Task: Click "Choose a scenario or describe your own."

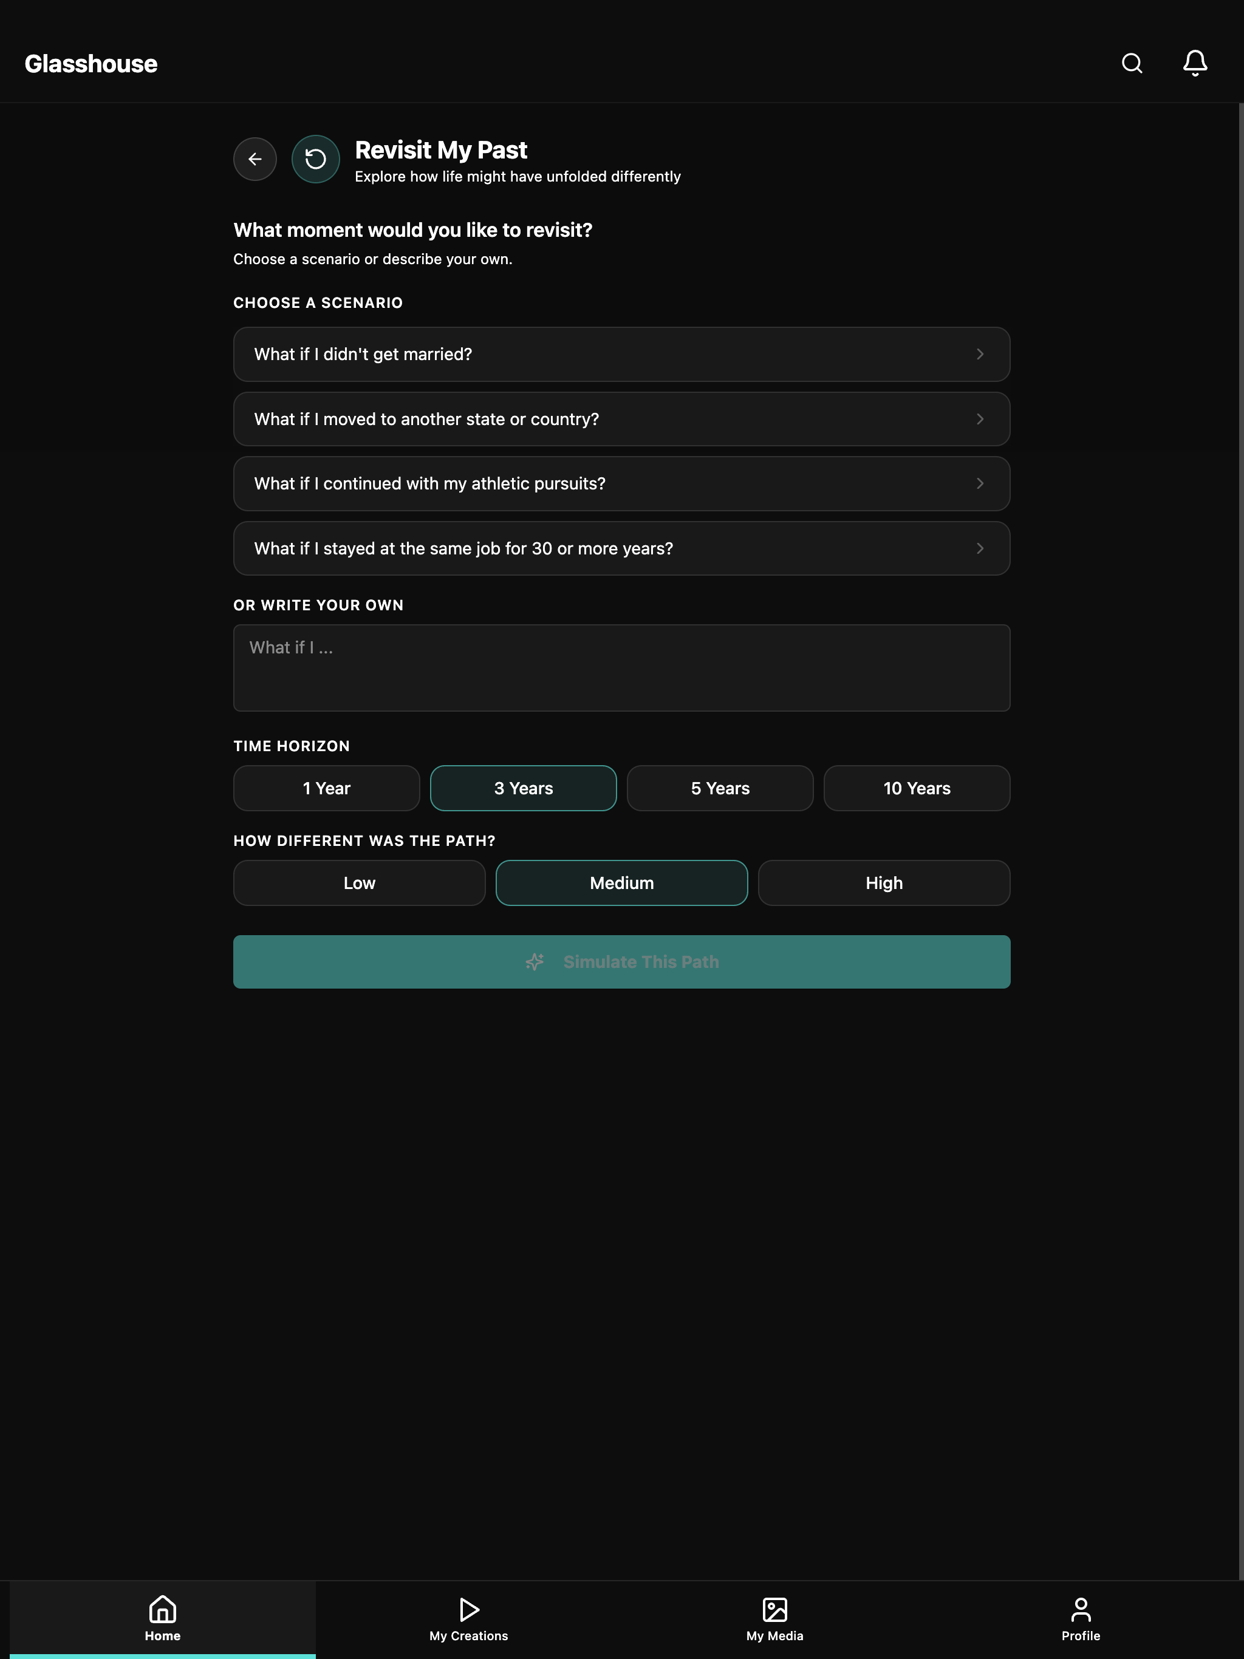Action: (x=373, y=259)
